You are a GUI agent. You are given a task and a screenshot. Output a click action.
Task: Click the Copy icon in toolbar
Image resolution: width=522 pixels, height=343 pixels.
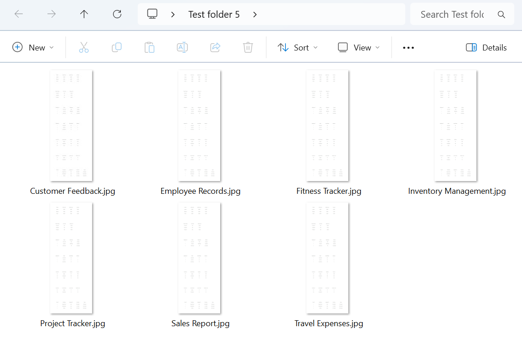tap(117, 47)
